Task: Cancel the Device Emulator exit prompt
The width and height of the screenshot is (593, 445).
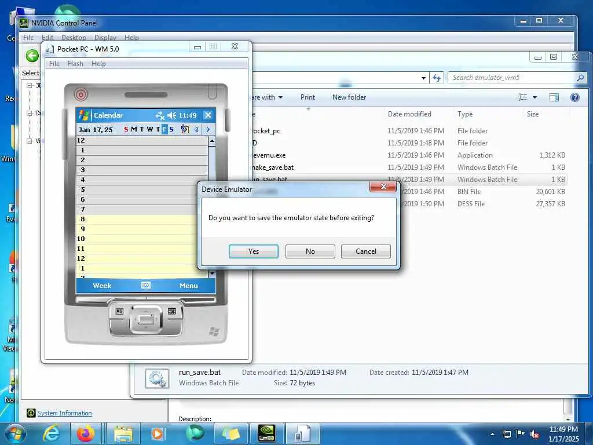Action: pyautogui.click(x=366, y=251)
